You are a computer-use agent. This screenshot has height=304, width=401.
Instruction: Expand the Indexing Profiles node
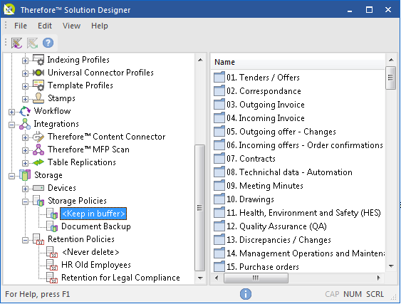pos(25,61)
